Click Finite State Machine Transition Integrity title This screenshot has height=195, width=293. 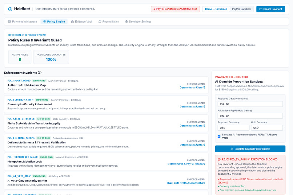(x=34, y=123)
